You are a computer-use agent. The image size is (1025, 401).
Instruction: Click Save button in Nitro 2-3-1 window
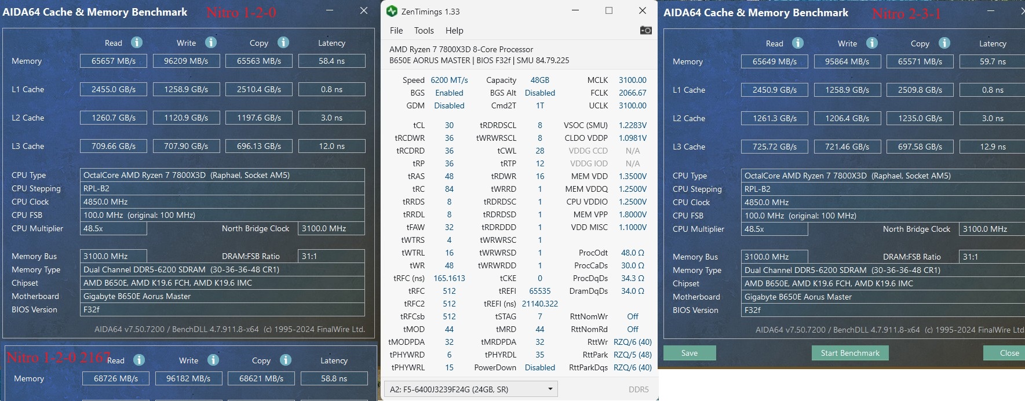[690, 353]
